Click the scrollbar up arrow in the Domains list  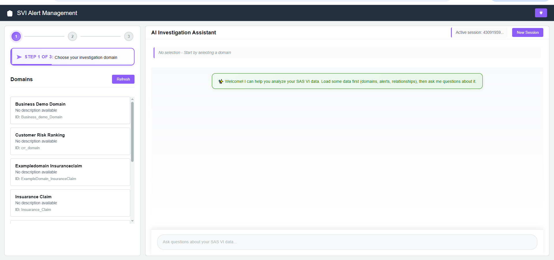(132, 99)
